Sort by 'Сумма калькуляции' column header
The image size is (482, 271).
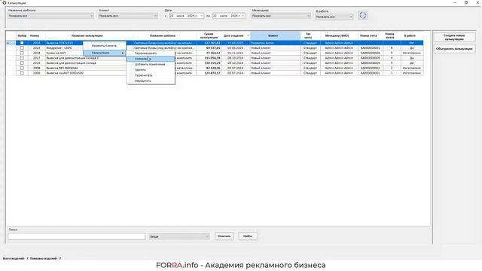point(209,35)
